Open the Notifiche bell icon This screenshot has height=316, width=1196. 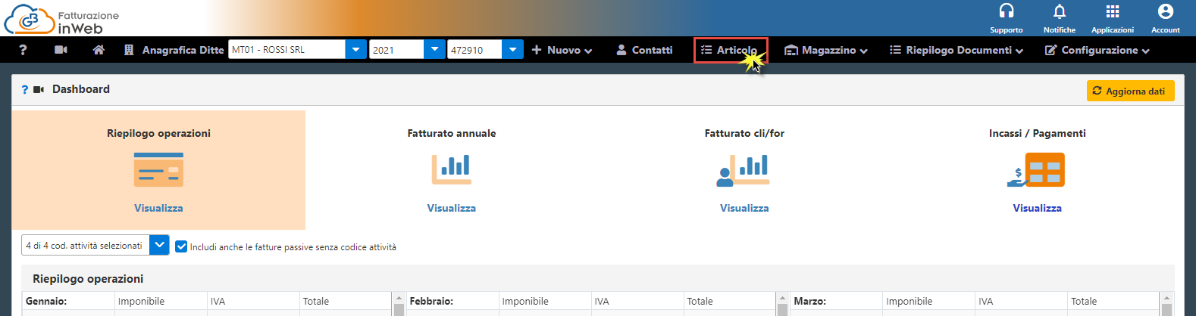(1059, 12)
